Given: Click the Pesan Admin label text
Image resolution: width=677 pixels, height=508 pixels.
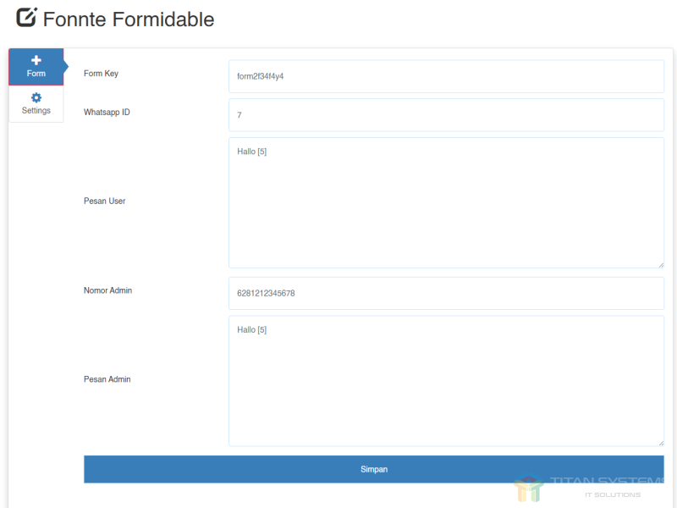Looking at the screenshot, I should click(107, 379).
